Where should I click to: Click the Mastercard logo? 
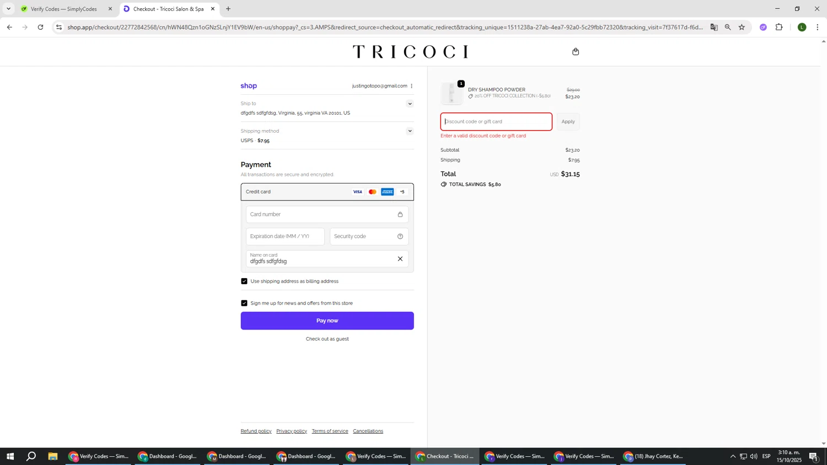click(x=373, y=192)
